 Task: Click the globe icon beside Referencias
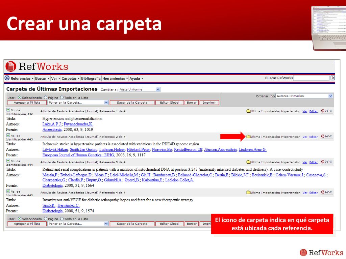click(7, 78)
